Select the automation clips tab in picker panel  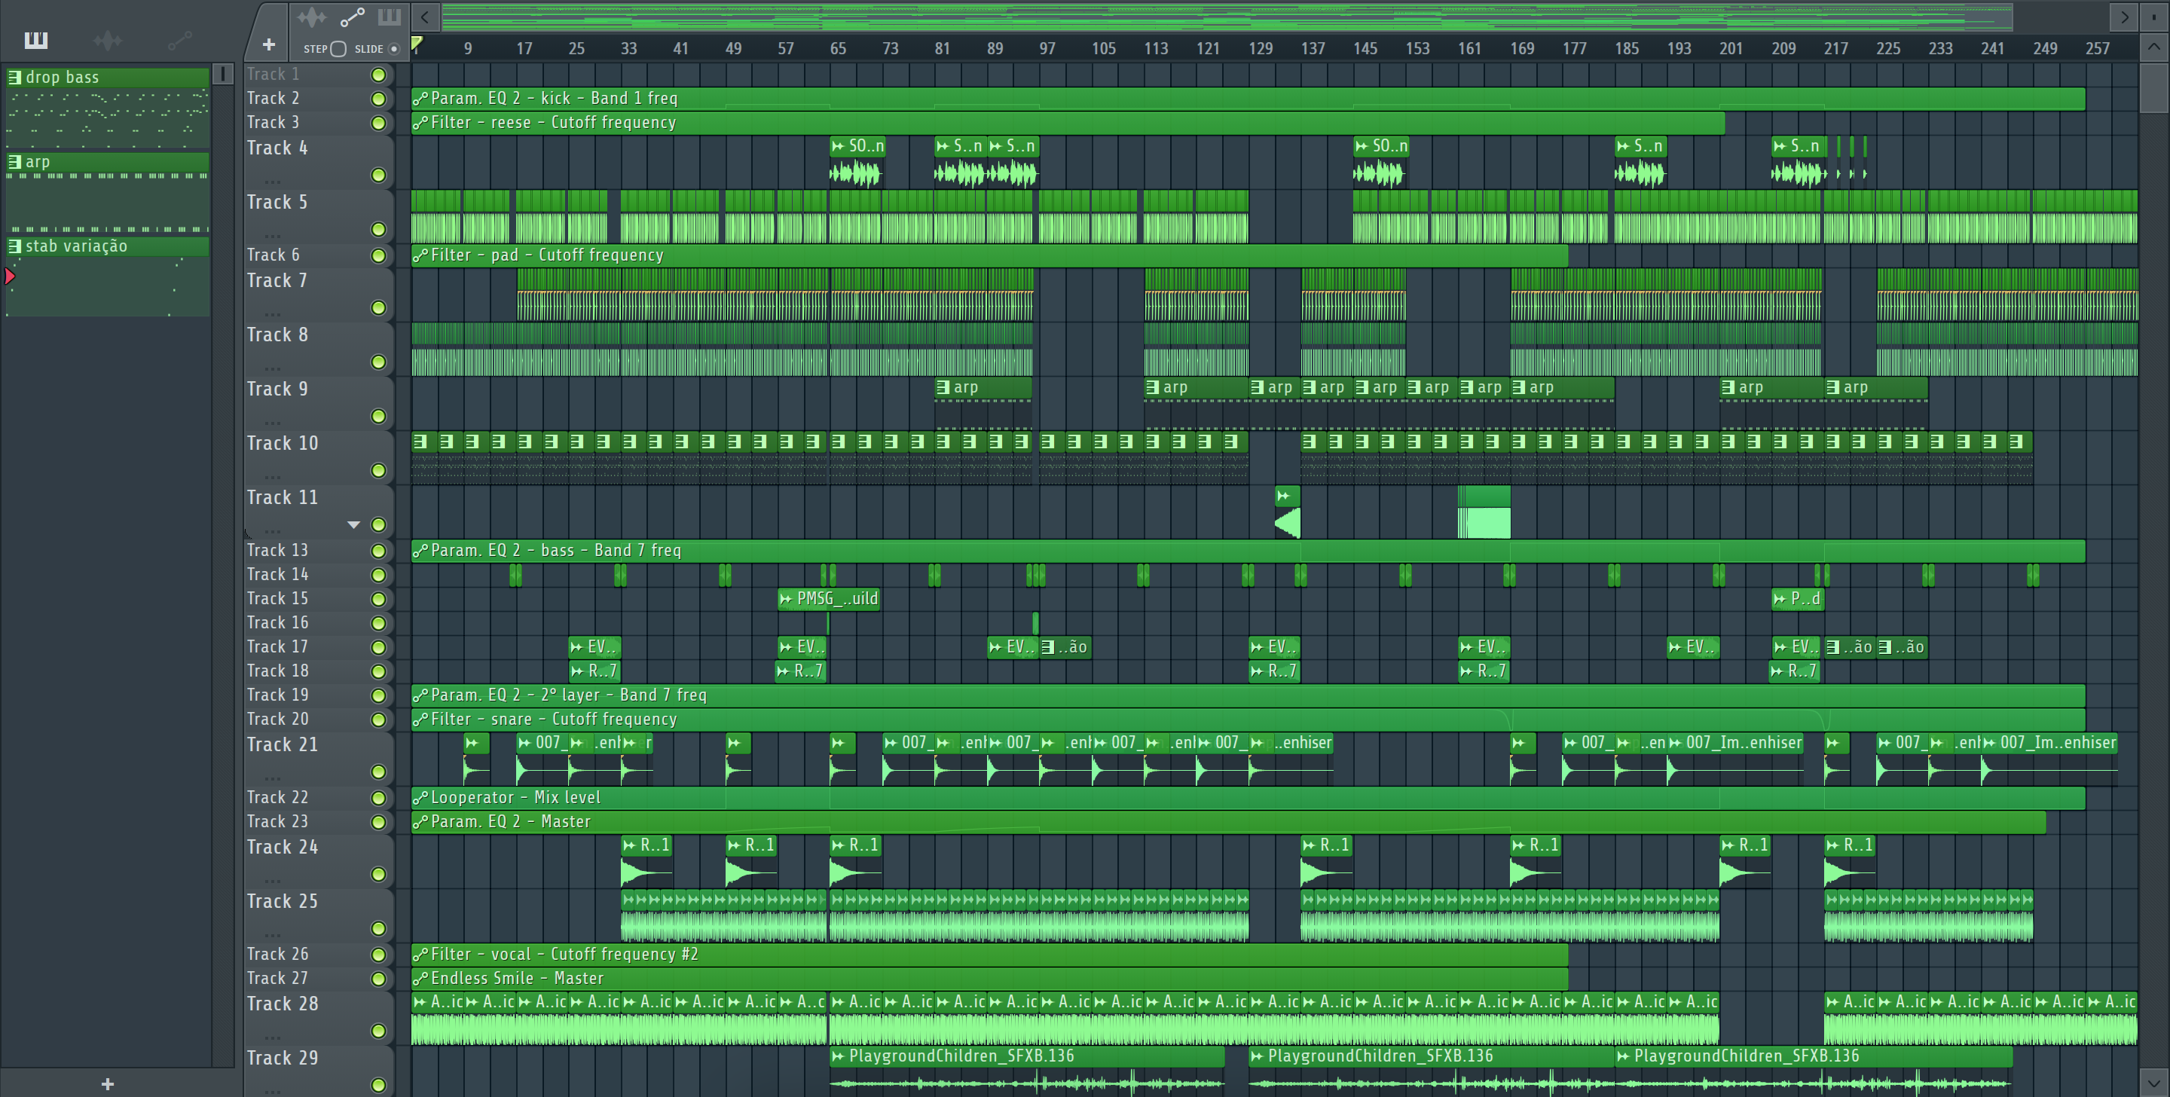[179, 40]
